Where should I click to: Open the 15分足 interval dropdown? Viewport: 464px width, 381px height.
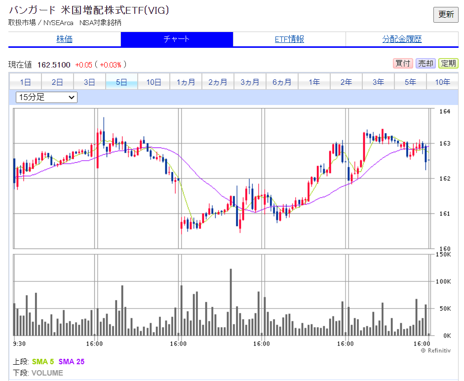coord(46,97)
